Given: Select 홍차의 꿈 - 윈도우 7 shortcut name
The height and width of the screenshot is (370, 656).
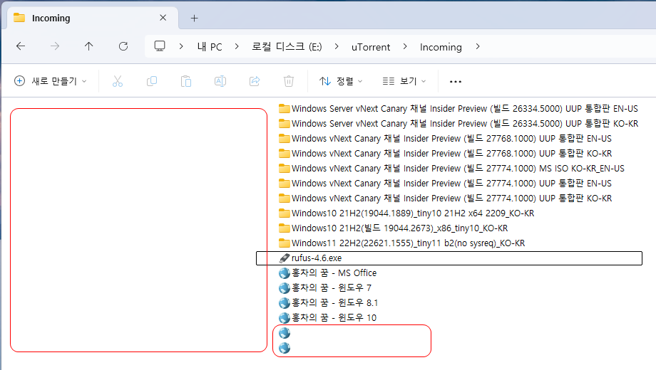Looking at the screenshot, I should 332,288.
